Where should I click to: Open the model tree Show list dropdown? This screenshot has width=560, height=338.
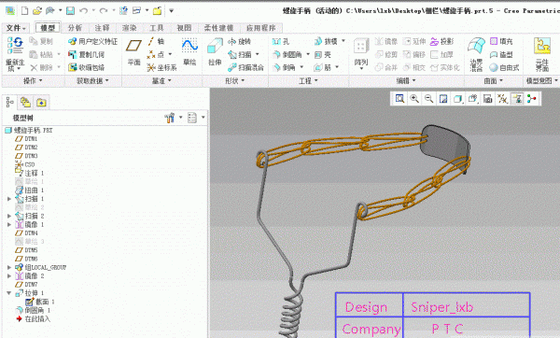click(x=196, y=118)
